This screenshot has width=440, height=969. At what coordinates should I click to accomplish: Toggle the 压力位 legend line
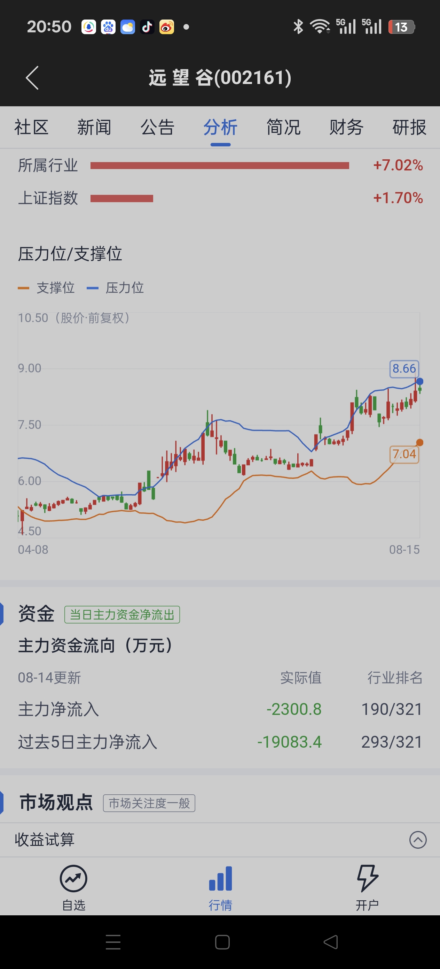pyautogui.click(x=115, y=288)
